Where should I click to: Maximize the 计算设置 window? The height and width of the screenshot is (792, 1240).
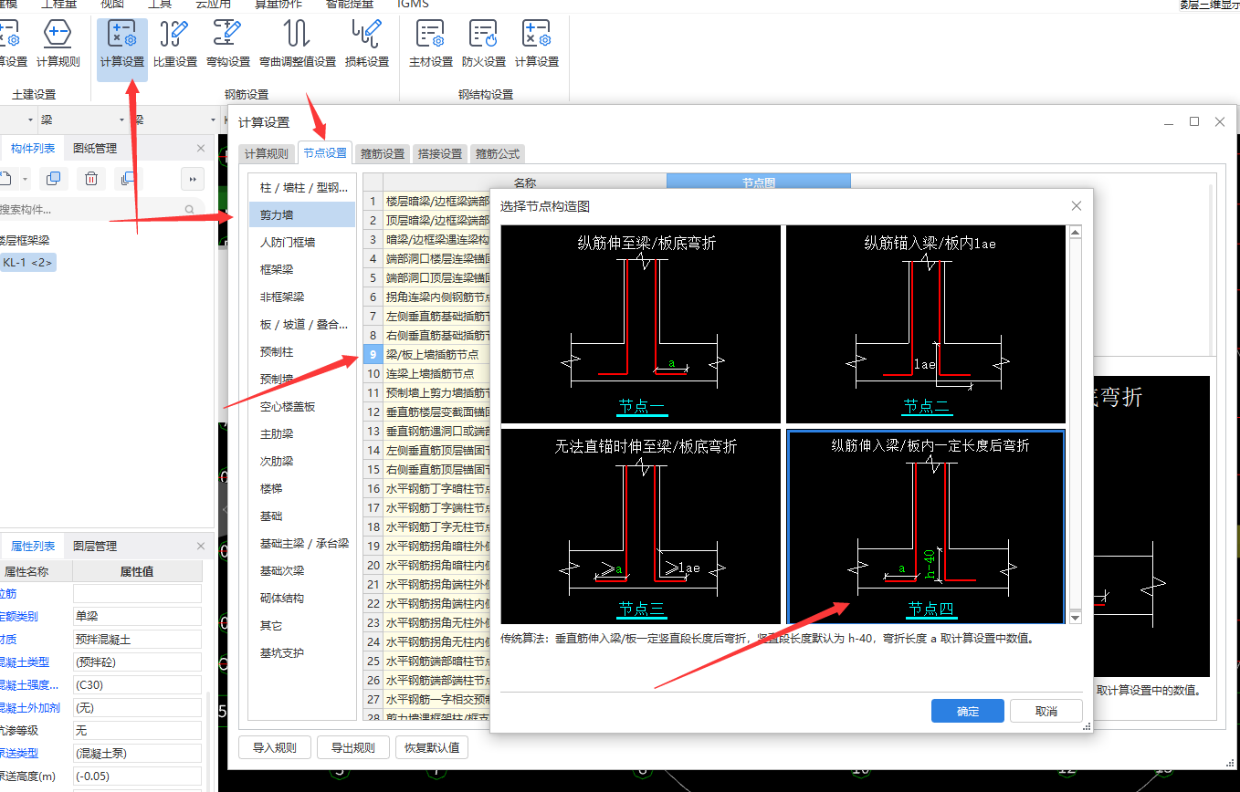(1193, 121)
